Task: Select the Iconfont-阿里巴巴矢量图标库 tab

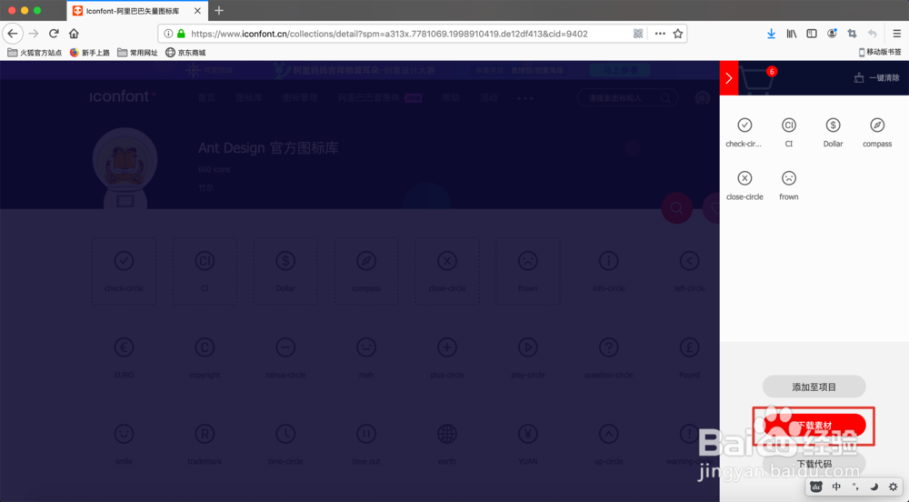Action: pos(137,11)
